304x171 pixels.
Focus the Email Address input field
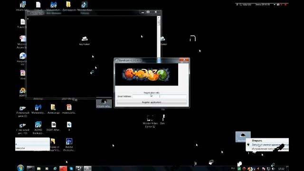point(160,96)
